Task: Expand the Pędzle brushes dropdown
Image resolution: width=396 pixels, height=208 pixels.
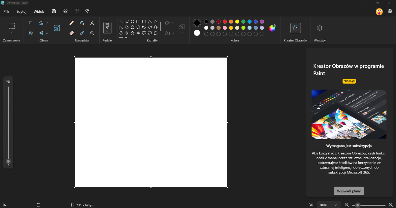Action: pyautogui.click(x=107, y=32)
